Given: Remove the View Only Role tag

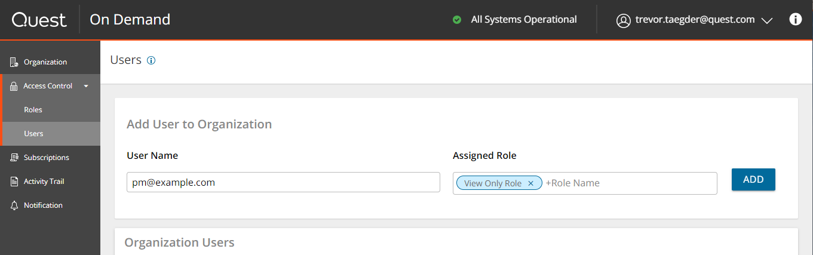Looking at the screenshot, I should (530, 183).
